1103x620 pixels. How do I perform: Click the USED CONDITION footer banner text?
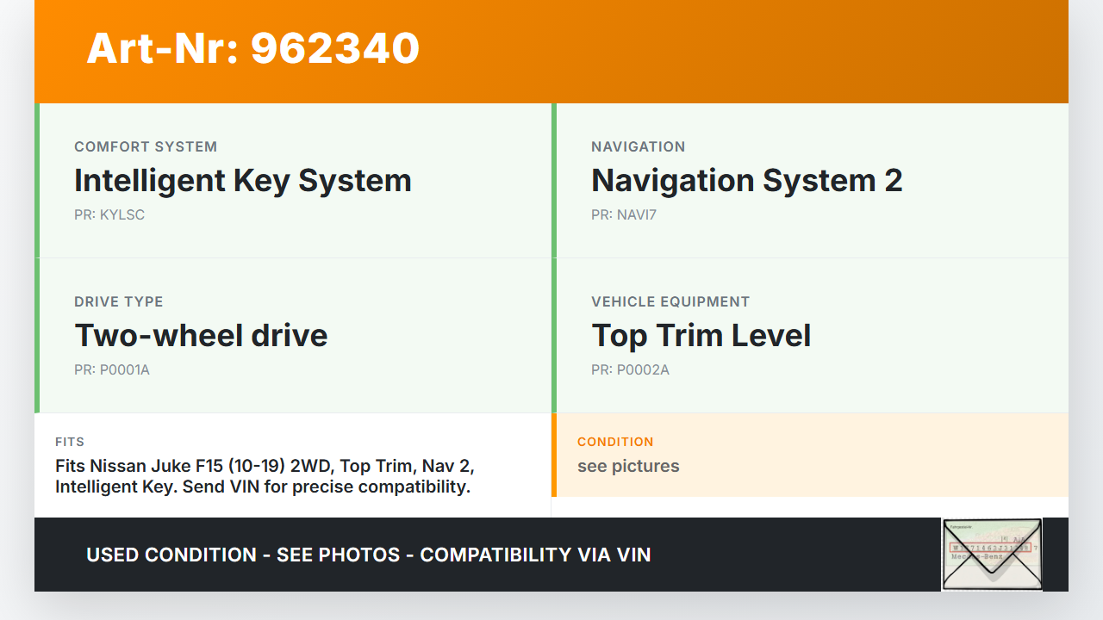click(x=368, y=555)
